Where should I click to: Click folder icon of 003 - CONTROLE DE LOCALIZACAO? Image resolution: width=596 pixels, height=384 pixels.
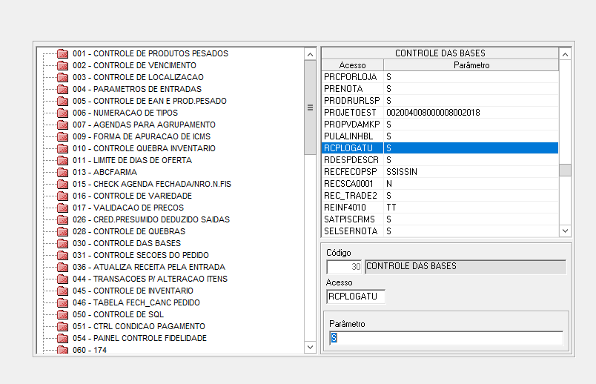pos(62,77)
